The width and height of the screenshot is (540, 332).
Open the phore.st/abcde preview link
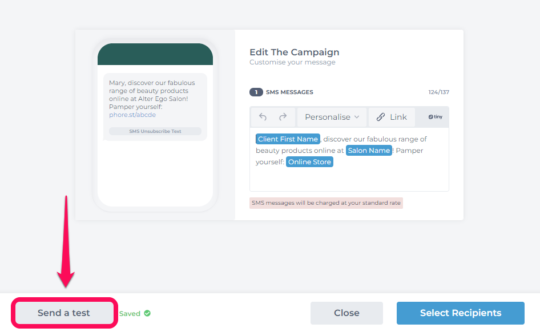click(x=132, y=115)
